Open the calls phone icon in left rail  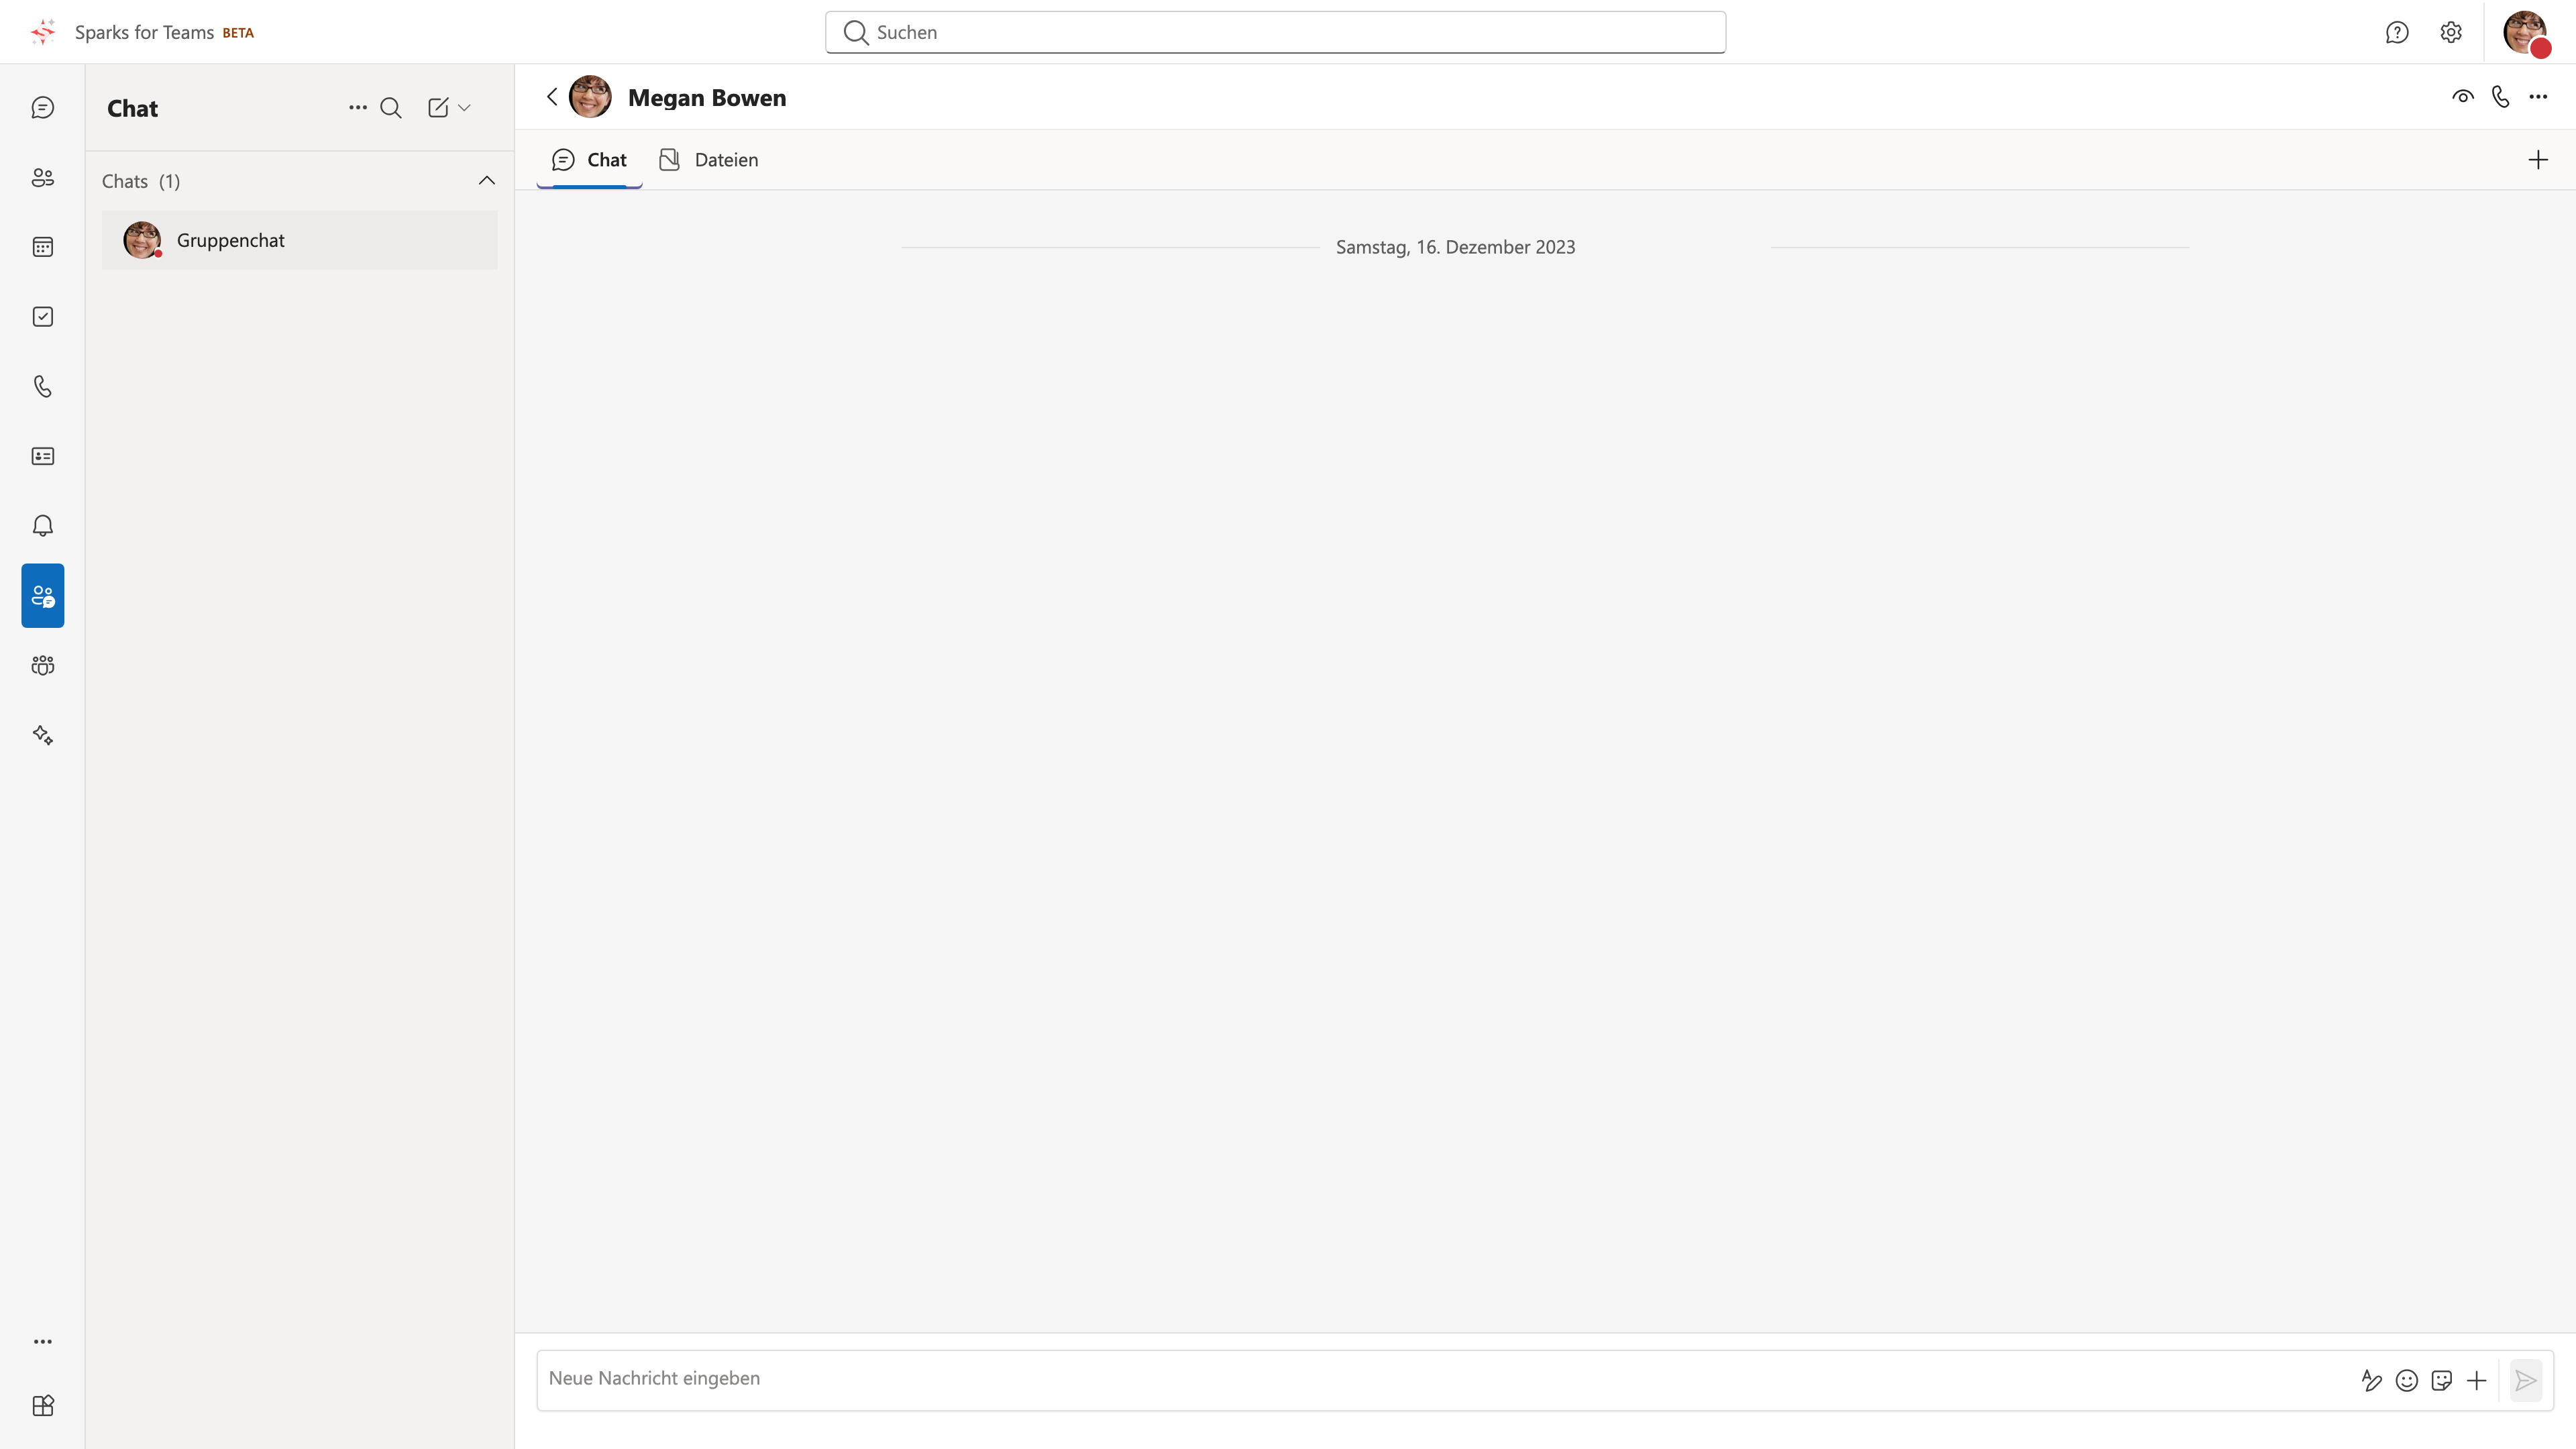click(42, 386)
